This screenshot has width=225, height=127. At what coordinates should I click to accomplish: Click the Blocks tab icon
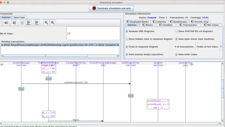pos(144,25)
